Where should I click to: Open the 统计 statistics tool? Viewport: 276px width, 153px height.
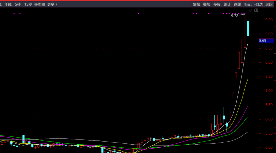pyautogui.click(x=227, y=4)
